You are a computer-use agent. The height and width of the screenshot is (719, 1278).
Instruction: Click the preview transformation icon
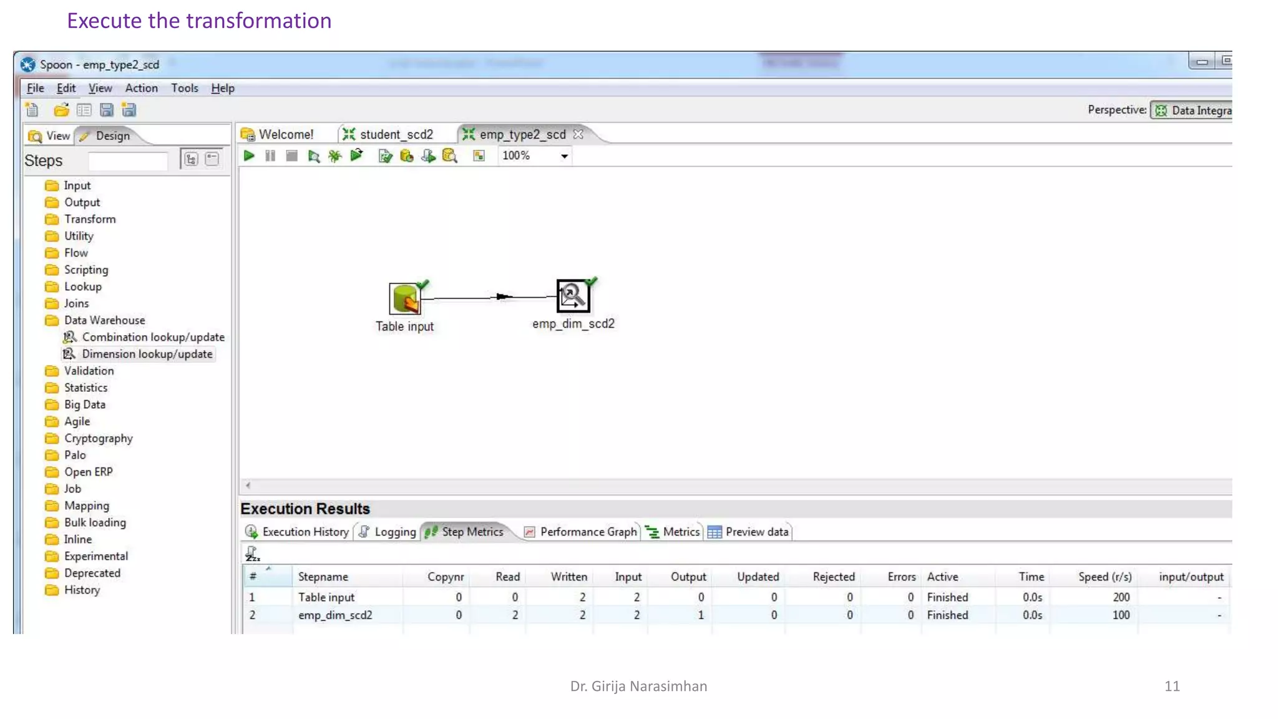314,156
